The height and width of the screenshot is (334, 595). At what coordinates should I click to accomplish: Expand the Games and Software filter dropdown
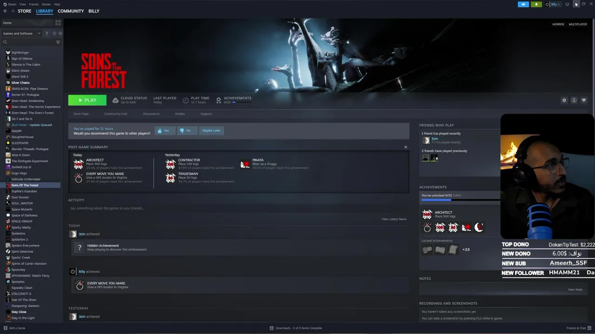click(x=22, y=33)
